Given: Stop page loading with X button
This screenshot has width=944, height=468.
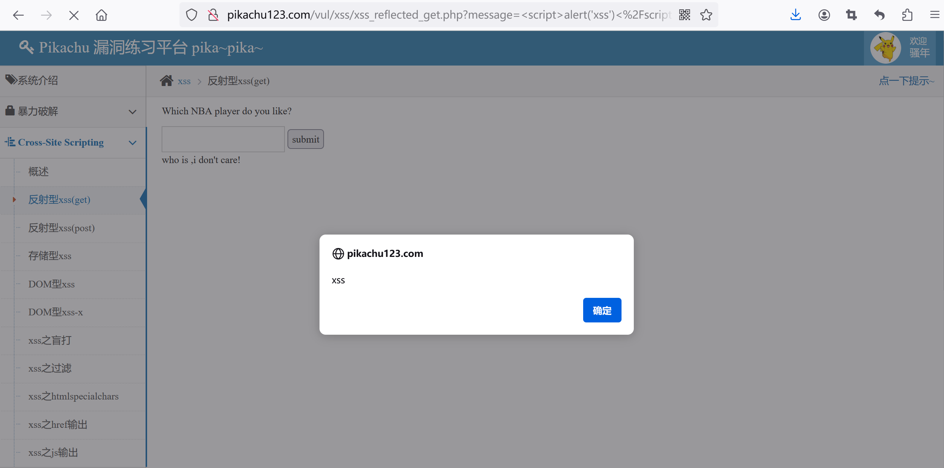Looking at the screenshot, I should (x=74, y=15).
